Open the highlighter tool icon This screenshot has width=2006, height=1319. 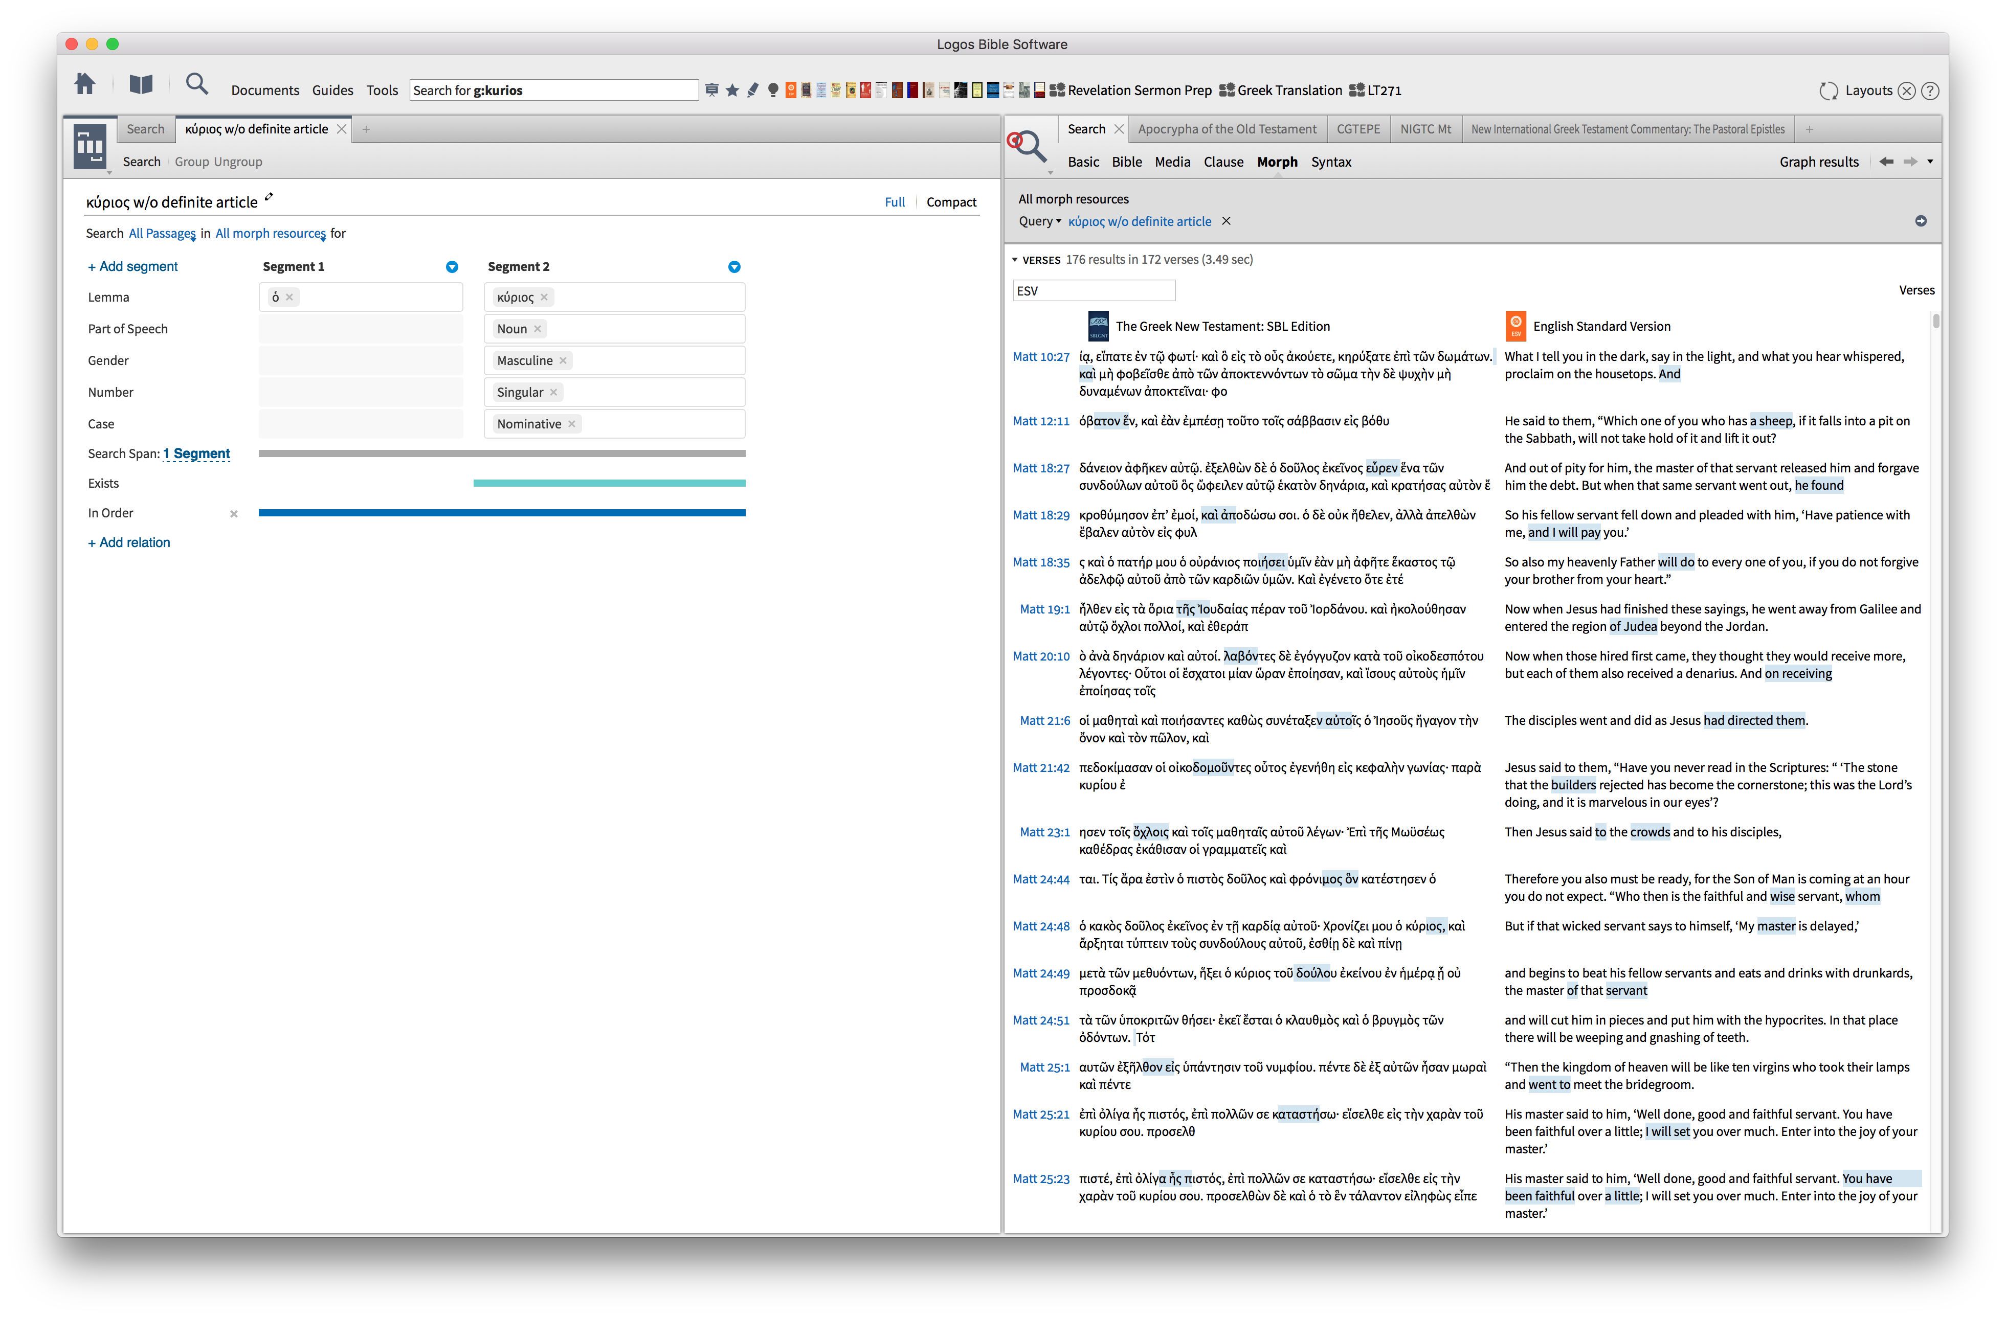point(753,90)
